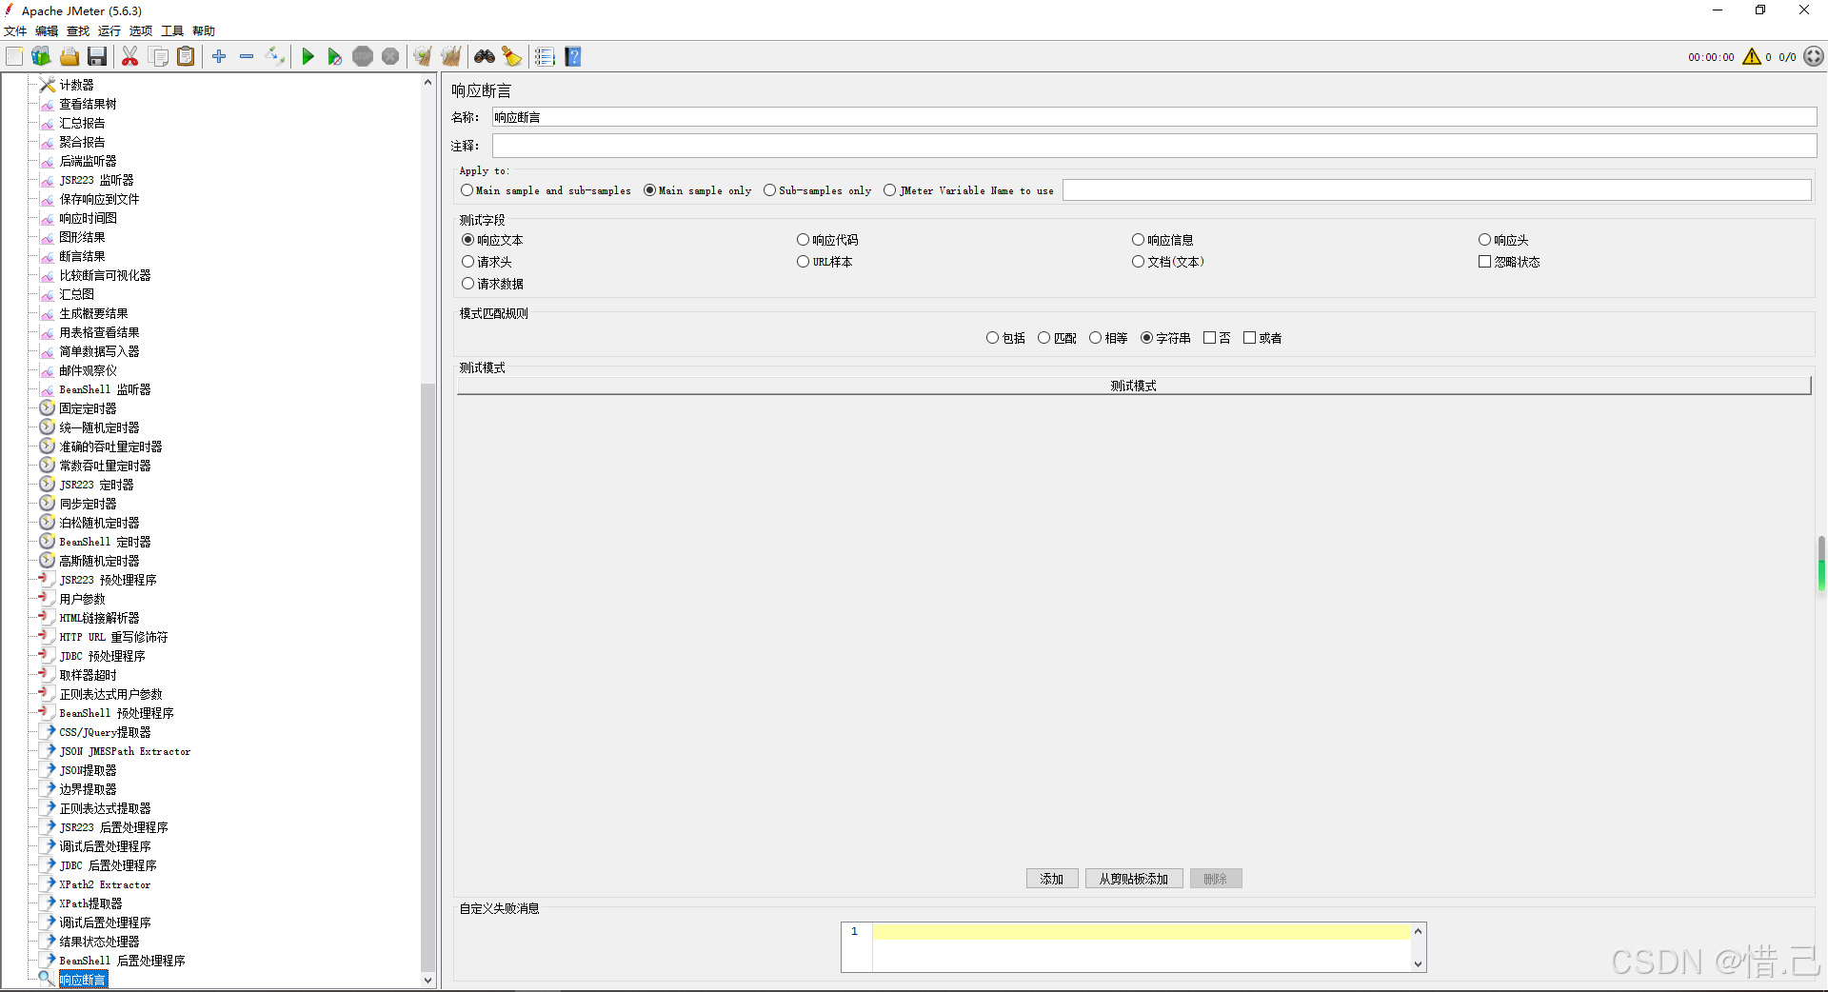Select the 正则表达式提取器 node

tap(105, 808)
